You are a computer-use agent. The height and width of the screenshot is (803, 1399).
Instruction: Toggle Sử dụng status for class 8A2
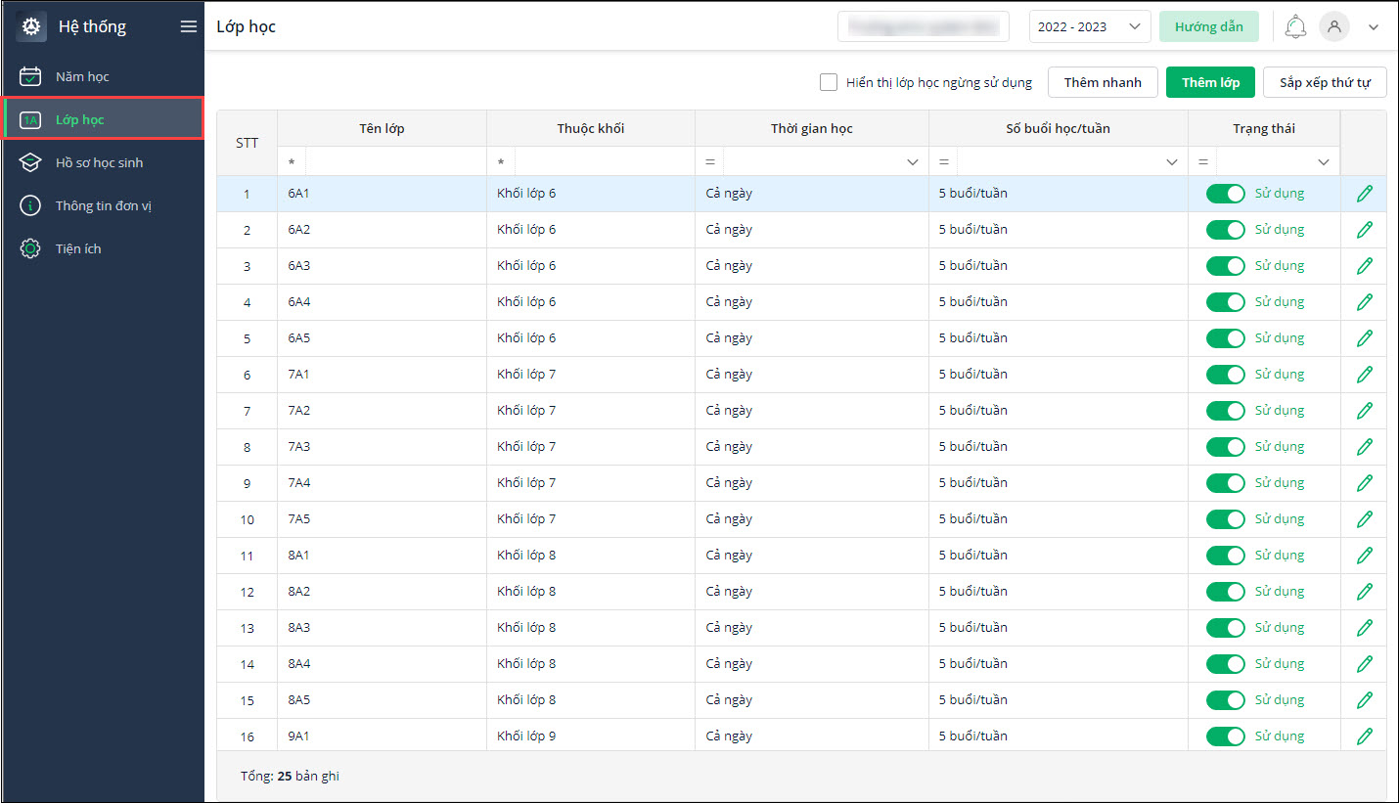click(1226, 592)
